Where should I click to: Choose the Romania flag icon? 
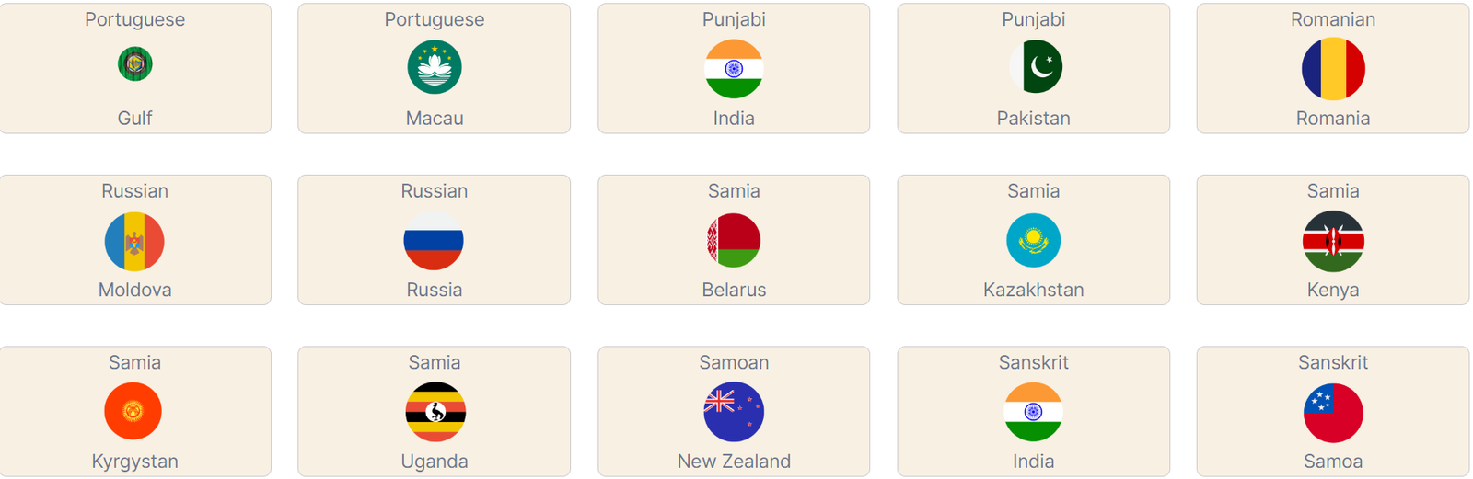[x=1333, y=69]
